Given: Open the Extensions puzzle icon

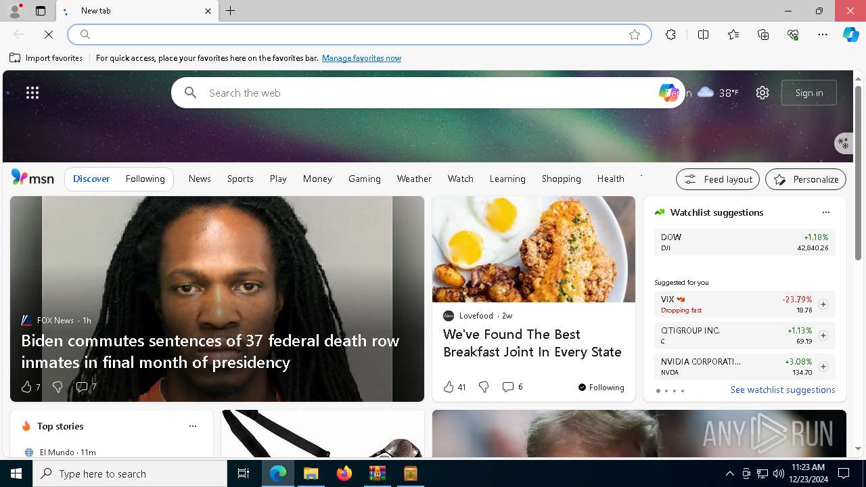Looking at the screenshot, I should (x=670, y=34).
